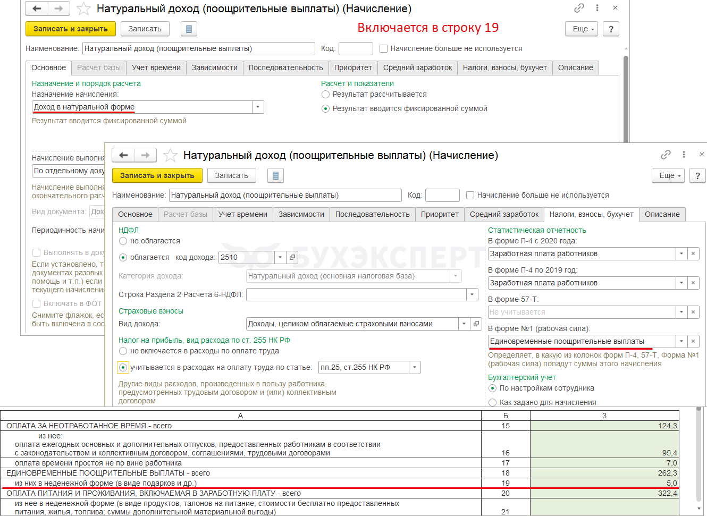Open Налоги, взносы, бухучет tab in the rear window
707x516 pixels.
[x=505, y=67]
